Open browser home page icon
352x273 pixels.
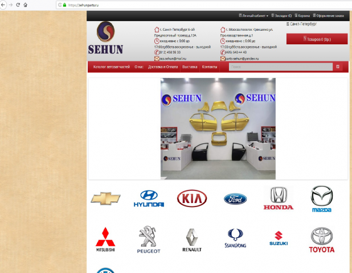26,5
